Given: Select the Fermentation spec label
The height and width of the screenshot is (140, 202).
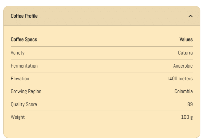Looking at the screenshot, I should point(24,66).
